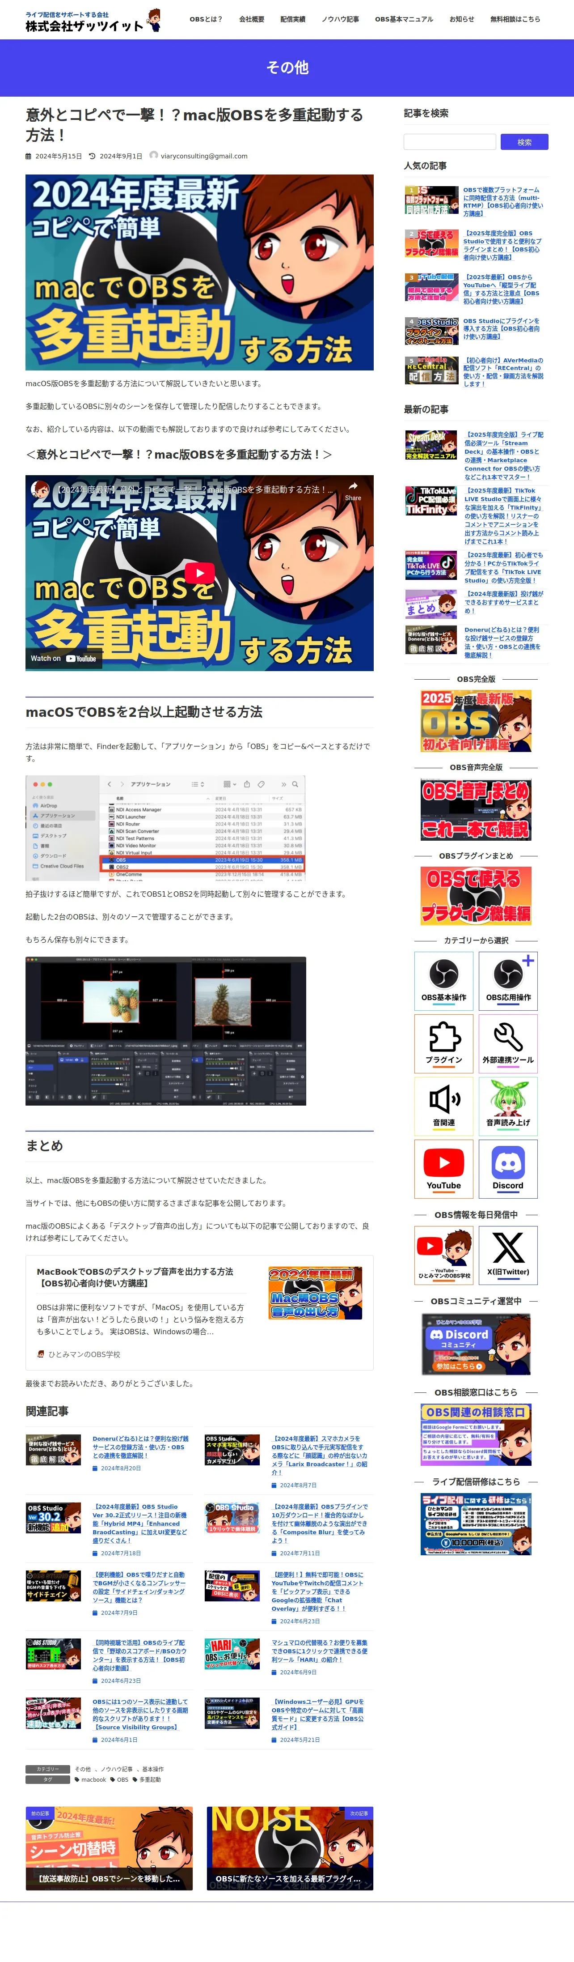Open related article on Composite Blur plugin

[320, 1524]
